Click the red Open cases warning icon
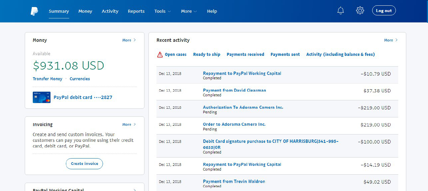 pyautogui.click(x=160, y=55)
